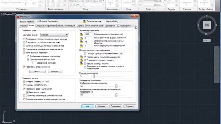Click the crosshair size field showing 5

point(84,76)
